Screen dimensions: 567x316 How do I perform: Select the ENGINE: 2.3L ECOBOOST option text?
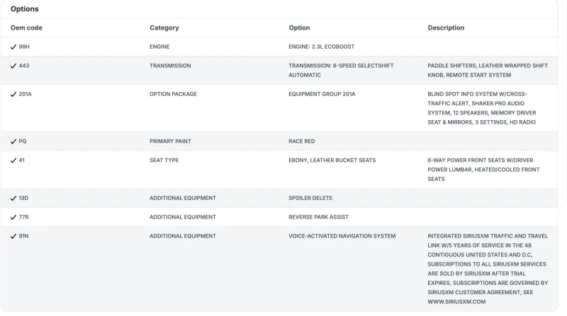(321, 47)
